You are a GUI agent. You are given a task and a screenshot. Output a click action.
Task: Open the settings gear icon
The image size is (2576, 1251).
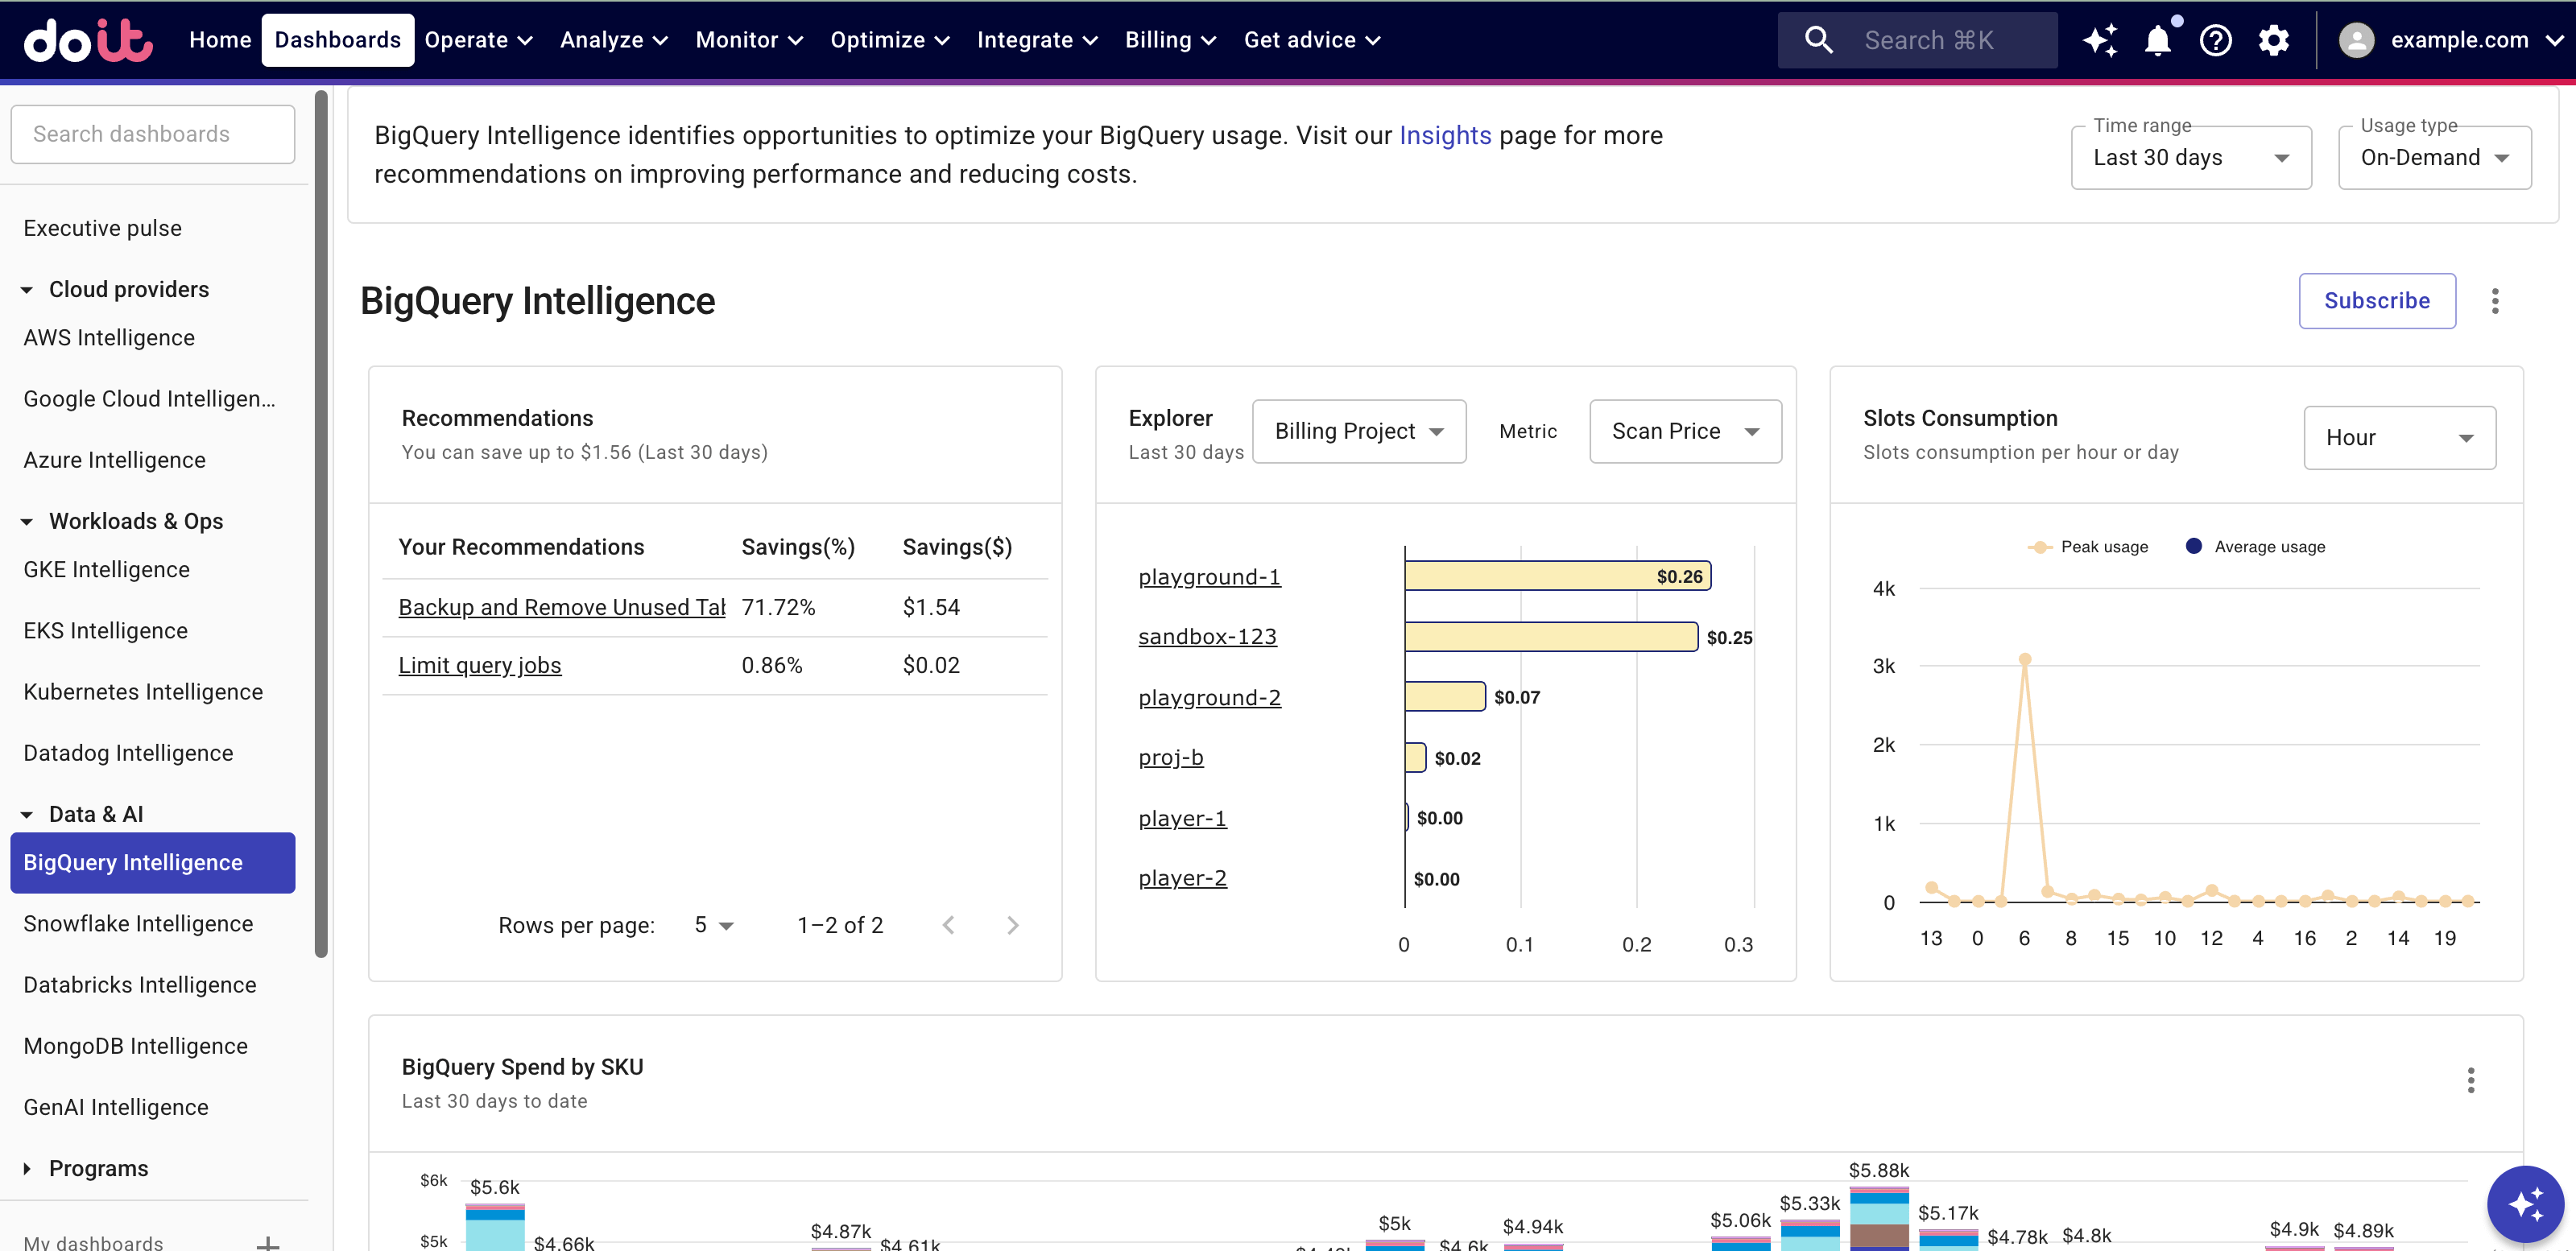coord(2273,40)
